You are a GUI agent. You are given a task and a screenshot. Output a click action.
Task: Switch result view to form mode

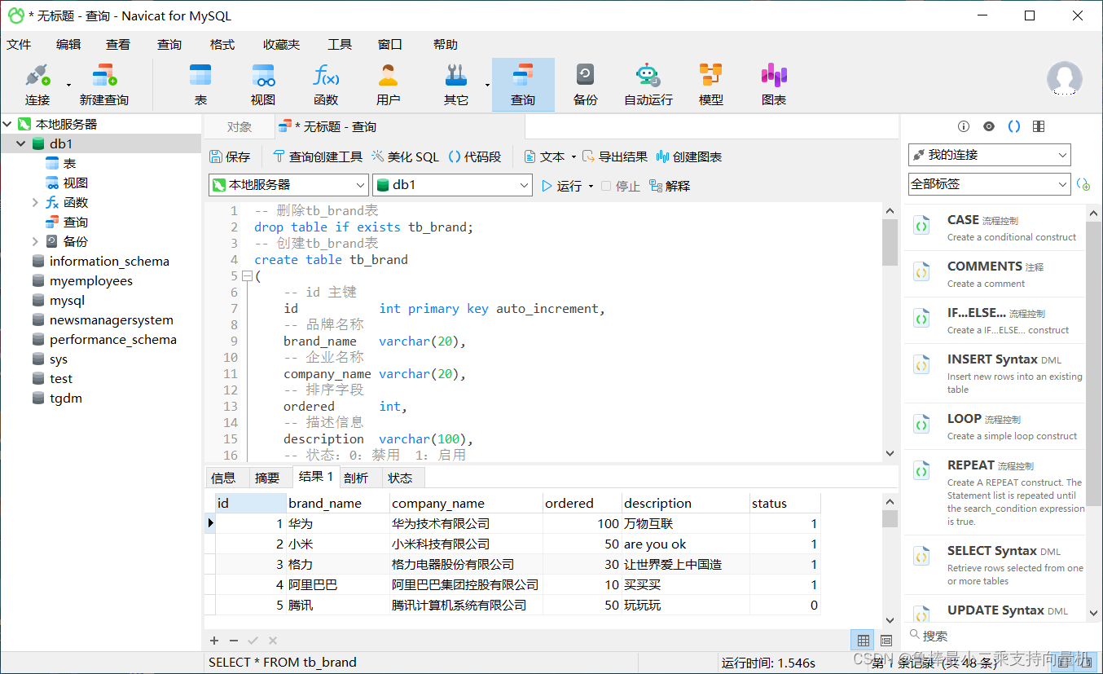coord(885,640)
